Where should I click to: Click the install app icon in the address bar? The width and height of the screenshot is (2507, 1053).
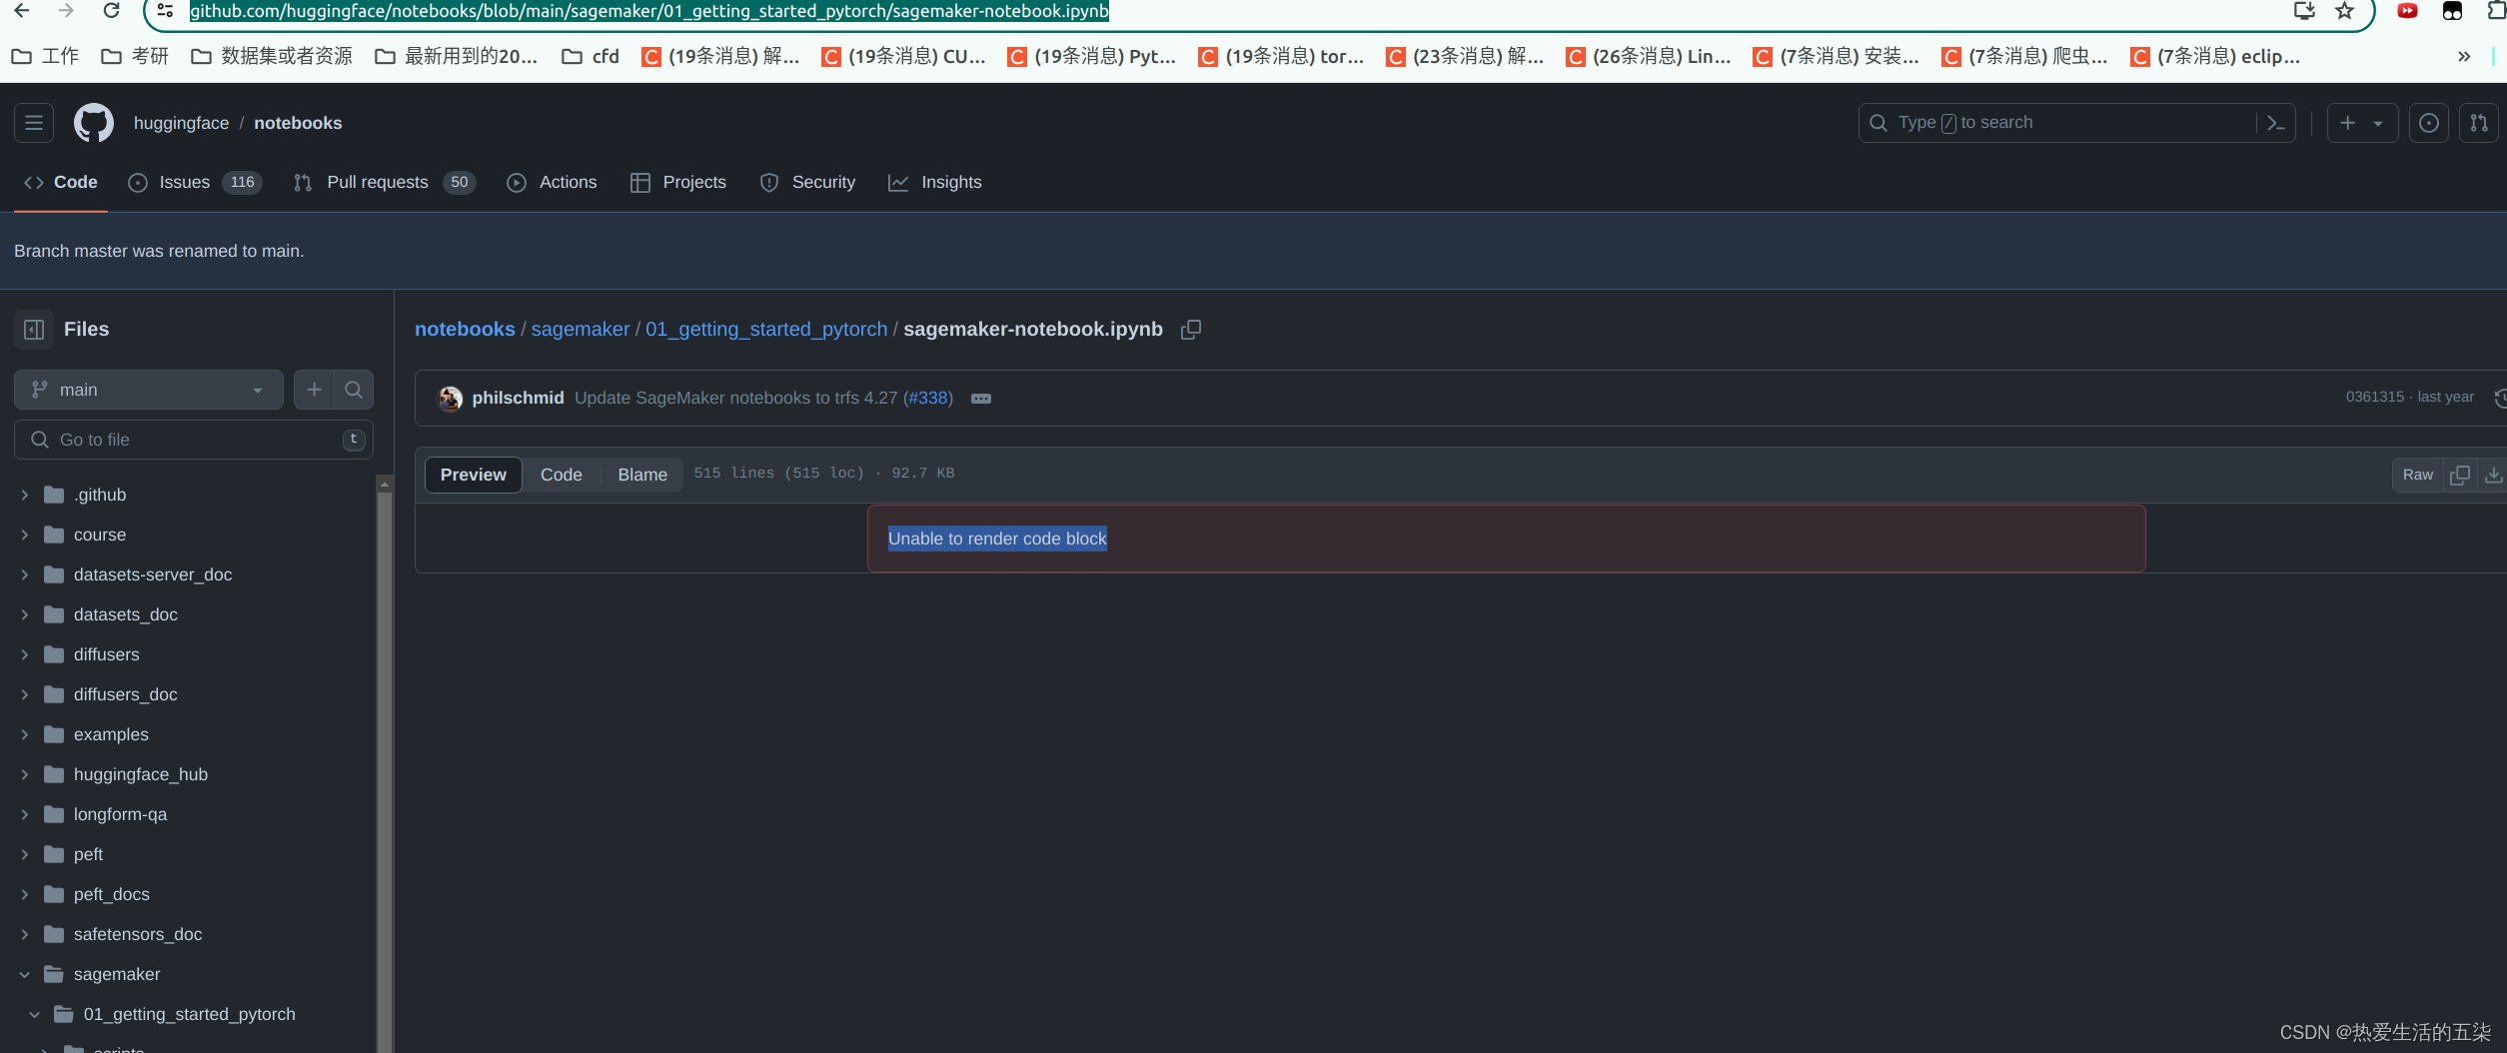coord(2303,11)
